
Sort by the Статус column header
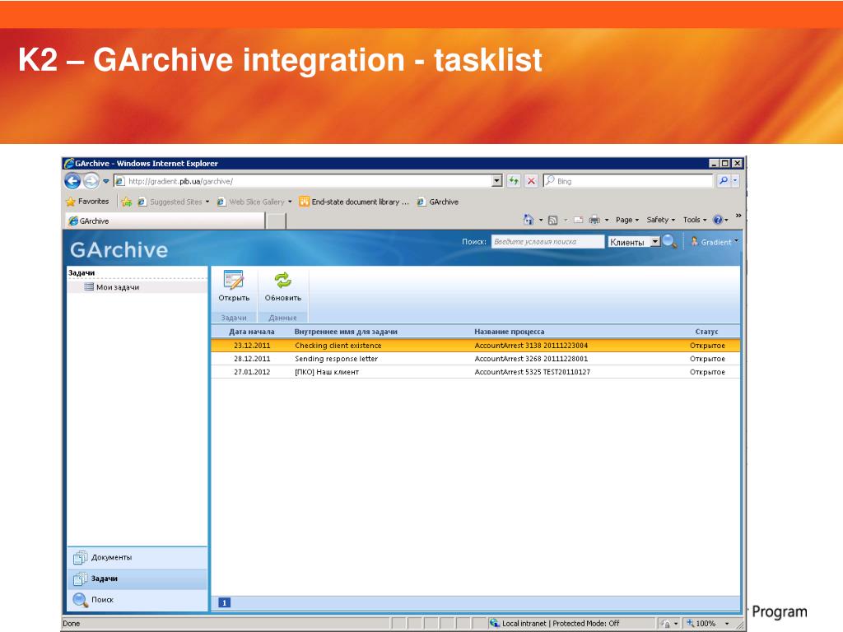(706, 332)
